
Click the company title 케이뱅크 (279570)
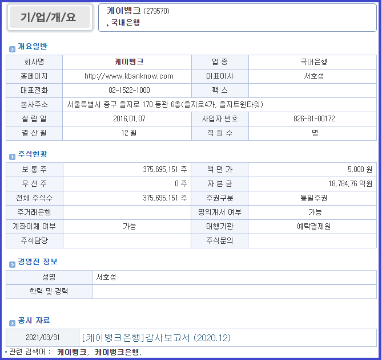click(x=138, y=11)
